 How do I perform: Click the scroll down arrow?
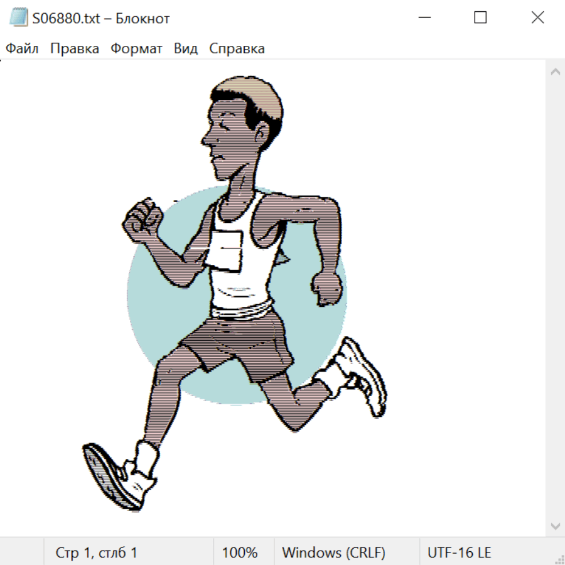(555, 525)
